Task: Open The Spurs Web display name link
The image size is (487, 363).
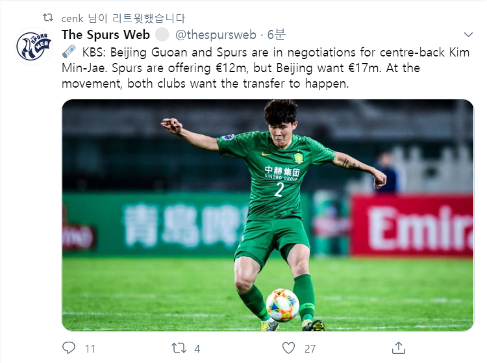Action: point(106,34)
